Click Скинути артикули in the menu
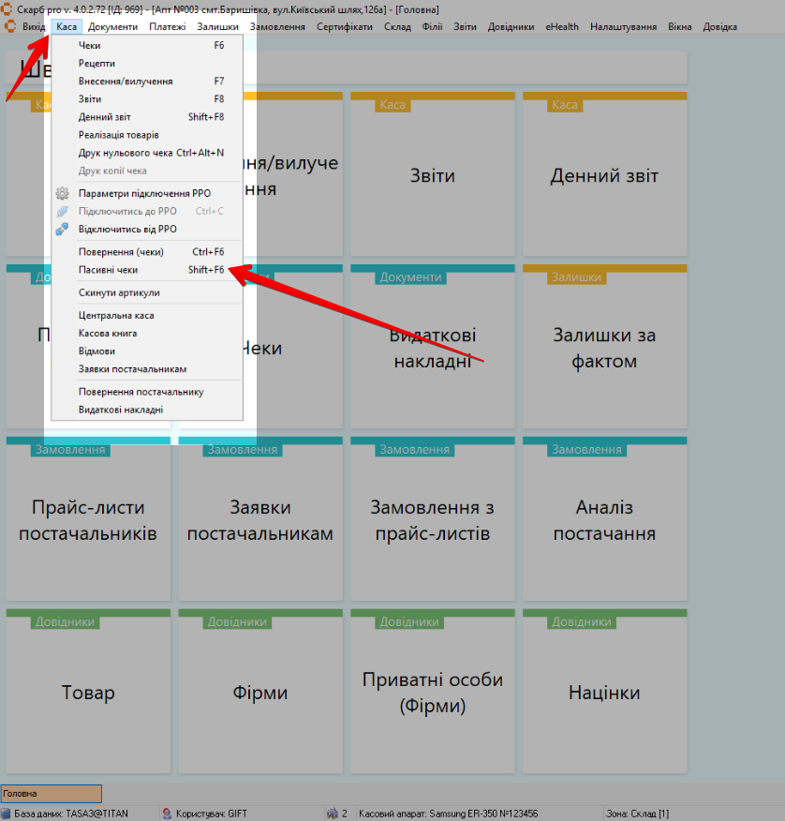The height and width of the screenshot is (821, 785). pyautogui.click(x=119, y=293)
